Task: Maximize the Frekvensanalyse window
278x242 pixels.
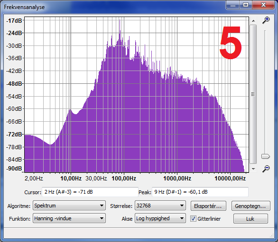Action: point(246,5)
